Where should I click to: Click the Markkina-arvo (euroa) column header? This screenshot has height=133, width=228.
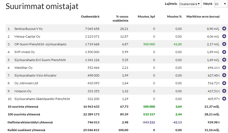point(203,17)
